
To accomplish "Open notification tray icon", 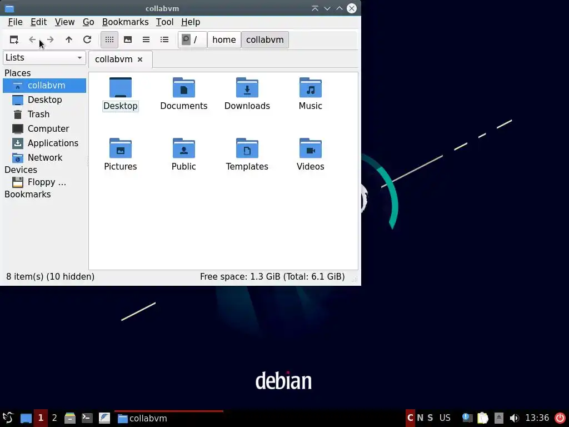I will [467, 418].
